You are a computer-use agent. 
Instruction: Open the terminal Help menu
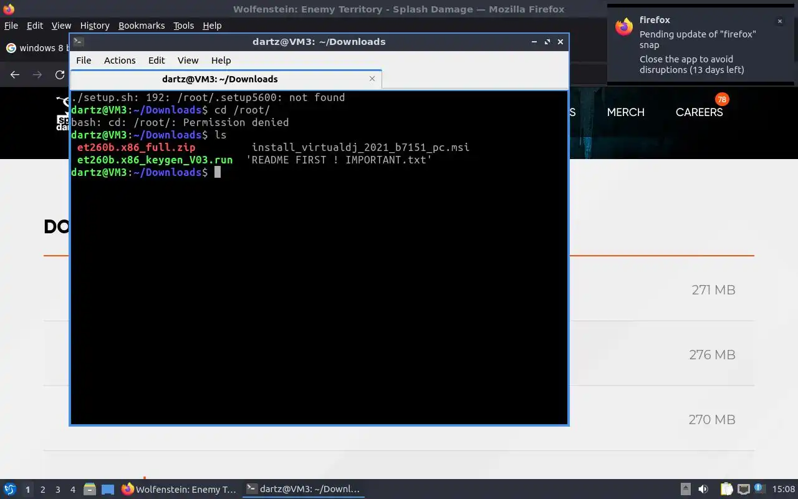pyautogui.click(x=221, y=61)
